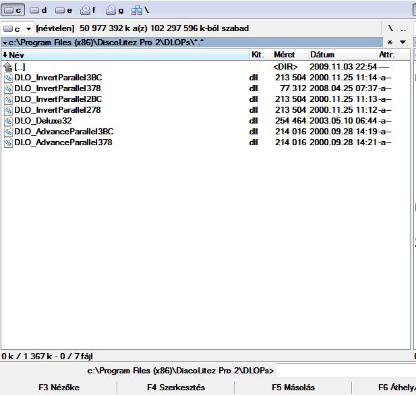Sort by Kit. extension column

click(261, 55)
